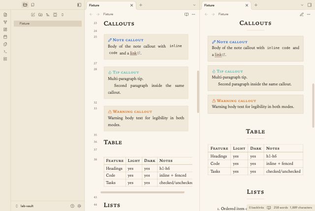
Task: Click the left pane Fixture breadcrumb title
Action: point(108,14)
